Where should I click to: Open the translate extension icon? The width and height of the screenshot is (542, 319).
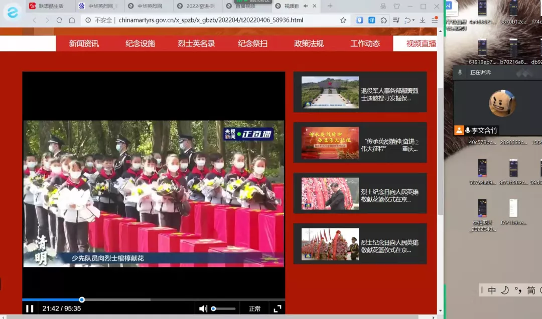(371, 20)
